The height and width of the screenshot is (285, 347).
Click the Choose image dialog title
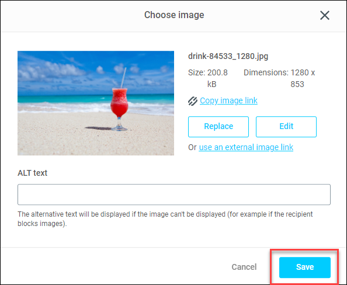pos(174,15)
